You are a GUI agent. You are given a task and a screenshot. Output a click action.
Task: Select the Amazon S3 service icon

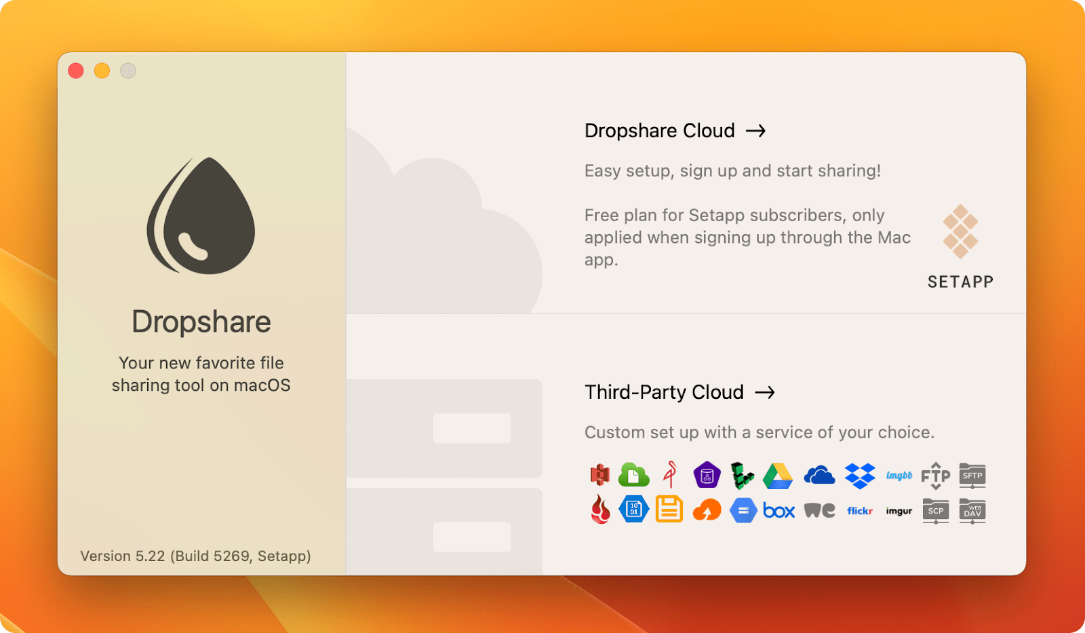click(x=599, y=476)
